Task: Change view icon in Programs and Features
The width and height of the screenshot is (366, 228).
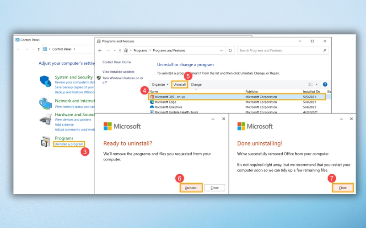Action: pos(311,84)
